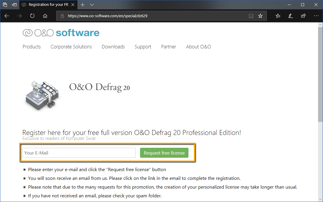Viewport: 323px width, 202px height.
Task: Open About O&O menu
Action: click(x=199, y=47)
